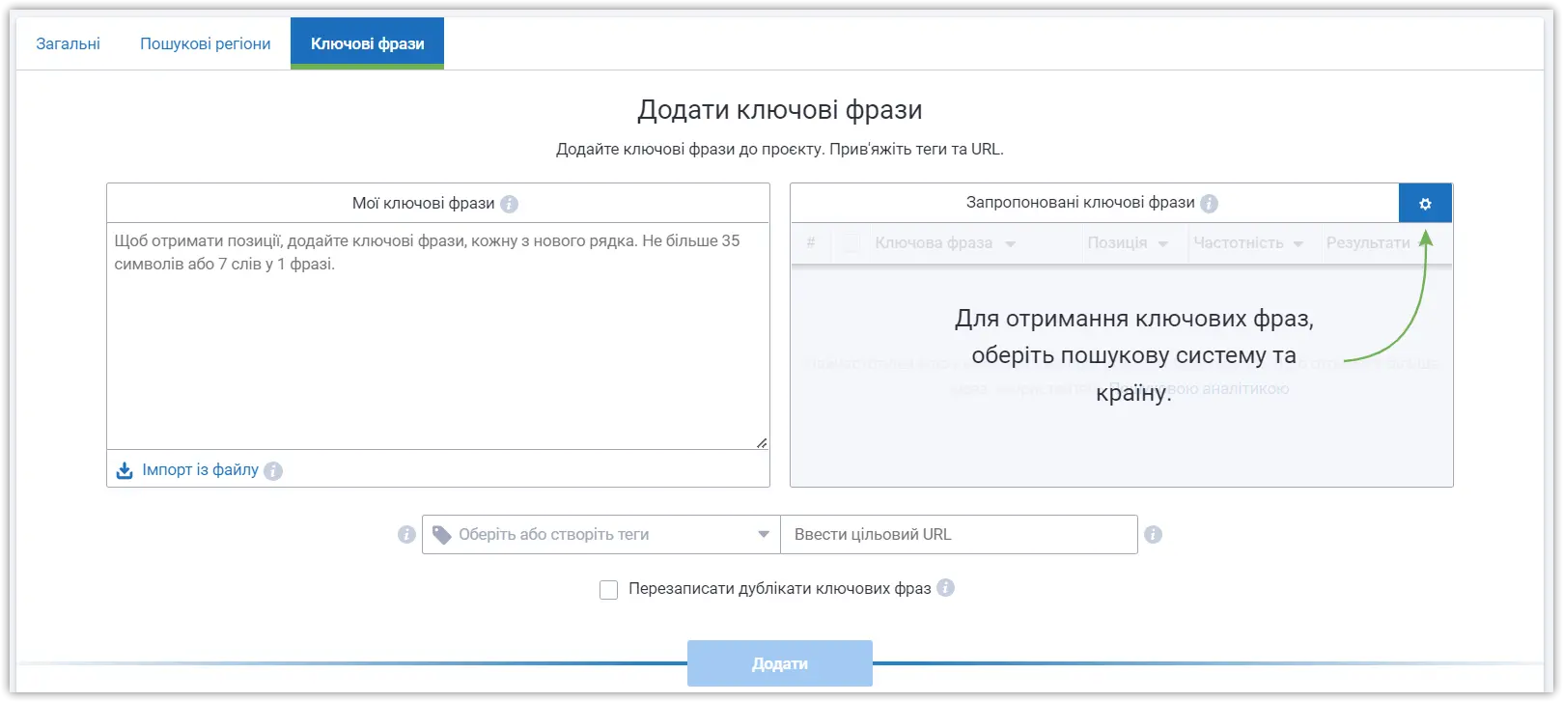Switch to the Пошукові регіони tab

point(205,43)
